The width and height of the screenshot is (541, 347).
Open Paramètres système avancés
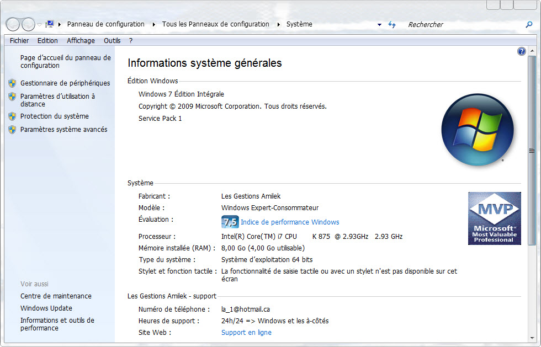click(64, 129)
